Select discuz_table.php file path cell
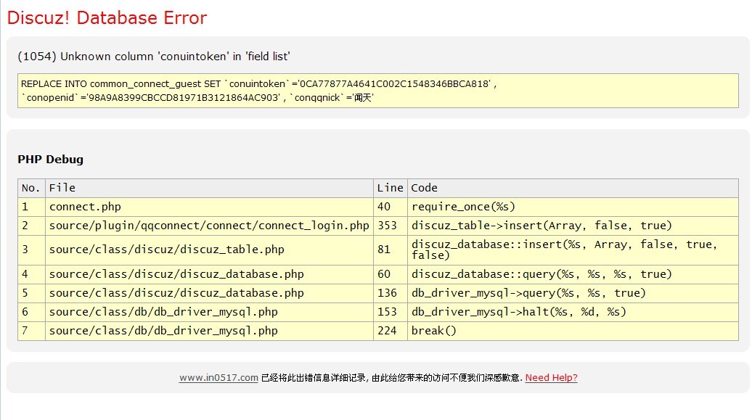752x420 pixels. tap(209, 250)
